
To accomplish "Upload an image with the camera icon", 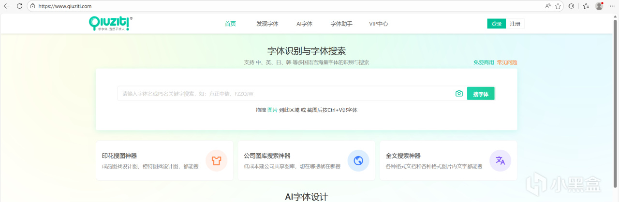I will 459,94.
